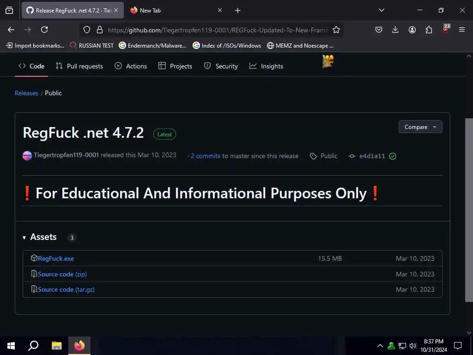This screenshot has height=355, width=473.
Task: Close the Release RegFuck tab
Action: point(116,10)
